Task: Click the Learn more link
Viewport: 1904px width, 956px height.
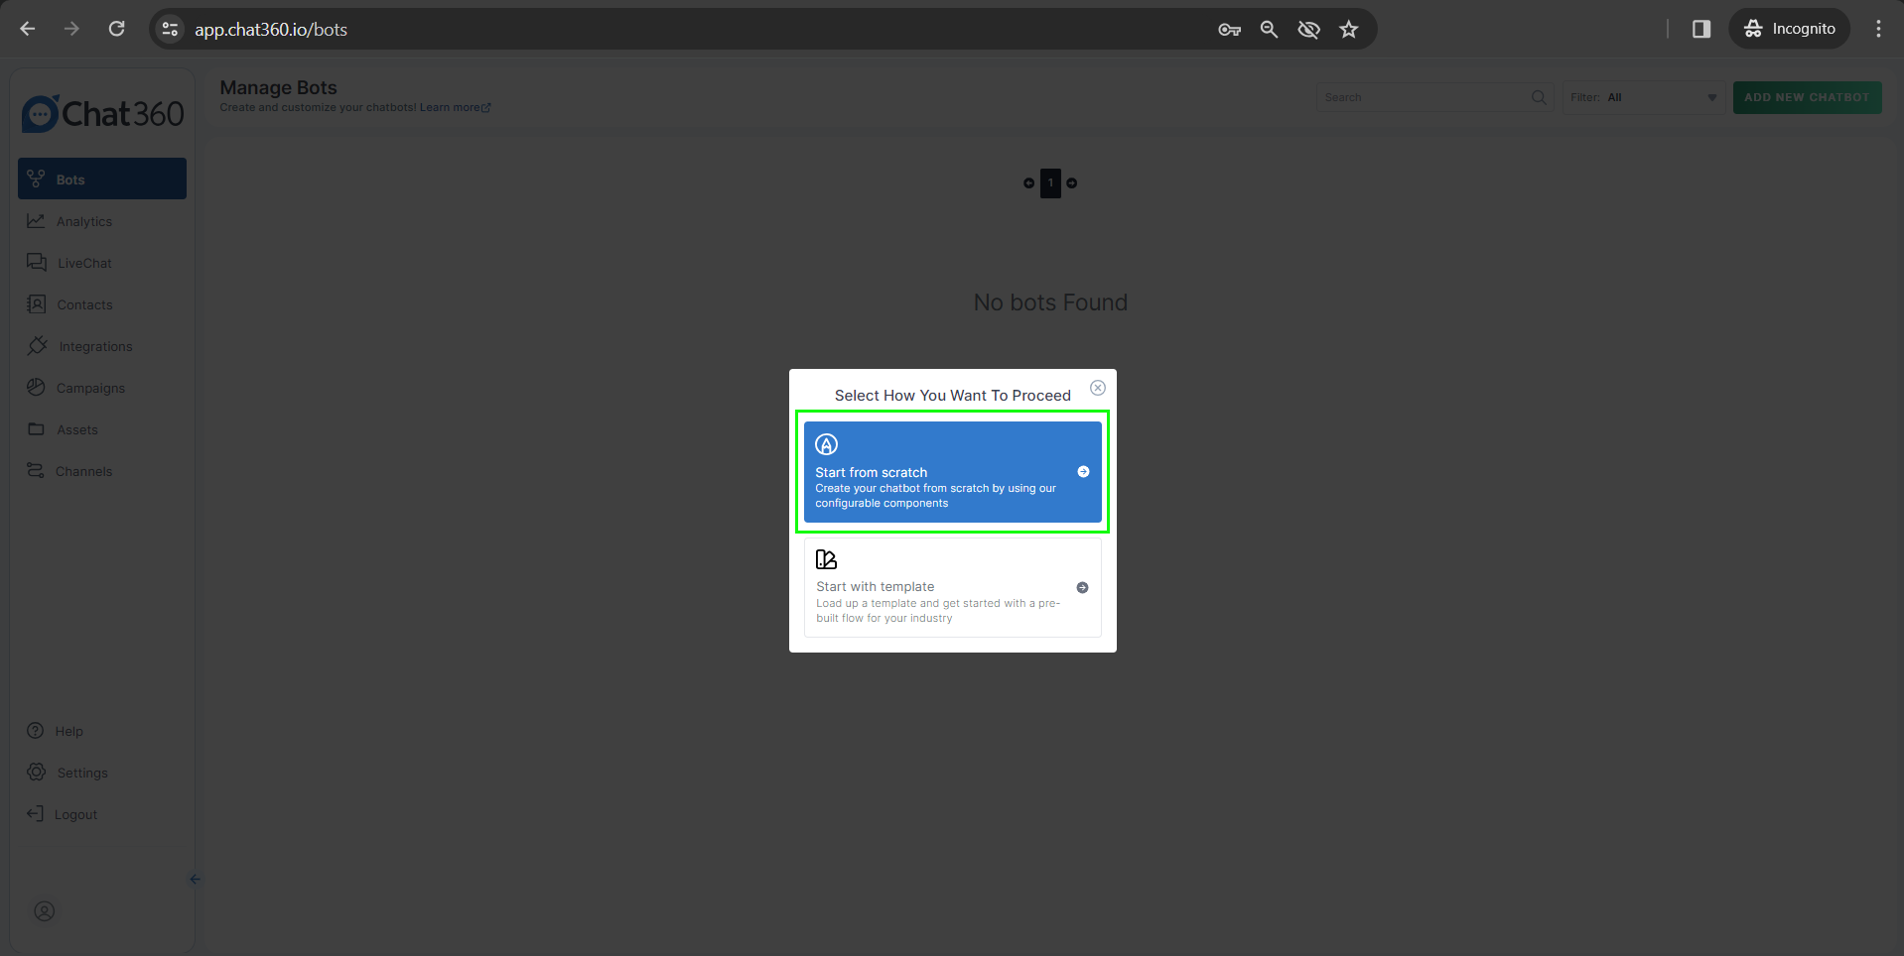Action: point(455,107)
